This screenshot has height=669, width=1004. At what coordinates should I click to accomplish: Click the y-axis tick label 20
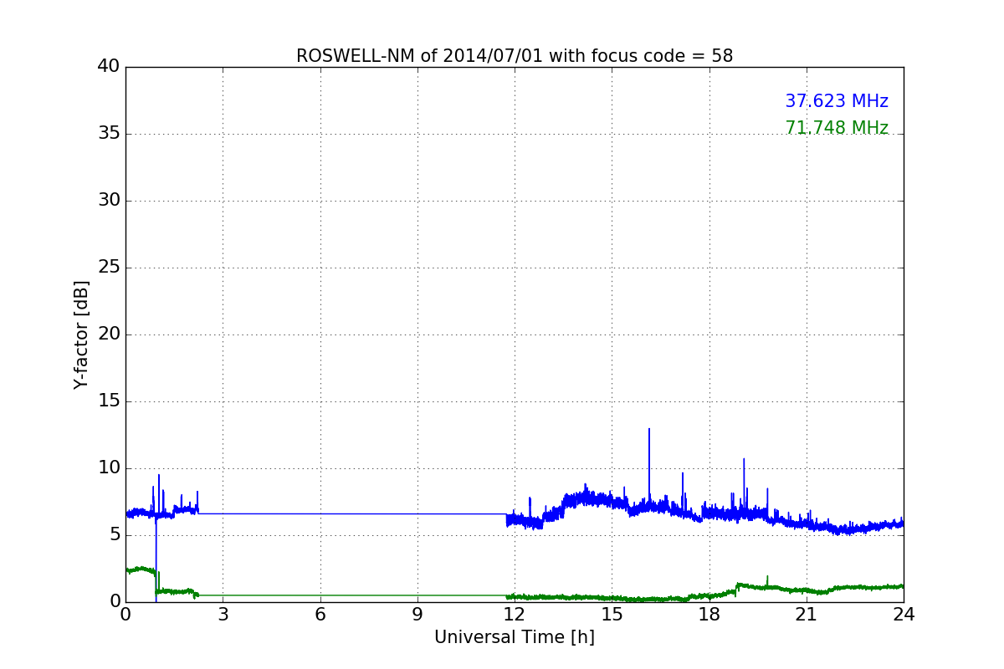(110, 334)
